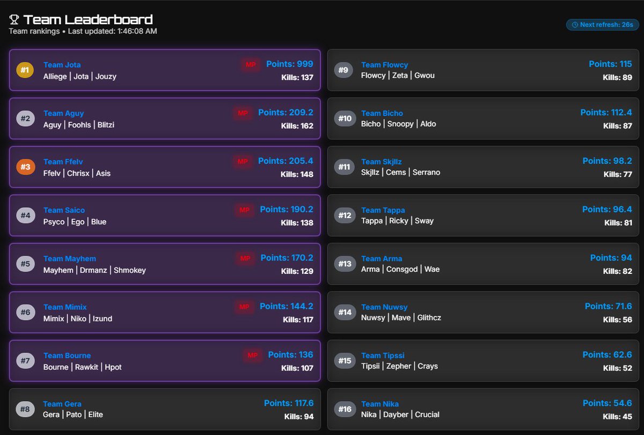Click the Points: 98.2 value

point(608,161)
